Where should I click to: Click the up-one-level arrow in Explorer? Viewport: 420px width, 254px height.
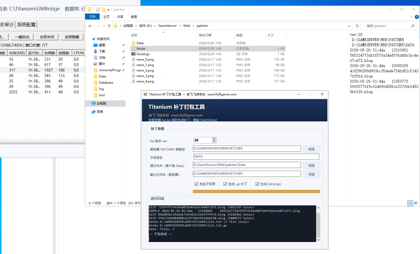pos(109,26)
